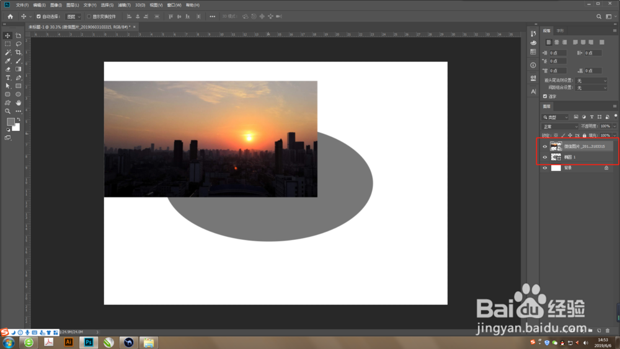This screenshot has height=349, width=620.
Task: Select the Move tool in toolbox
Action: click(7, 35)
